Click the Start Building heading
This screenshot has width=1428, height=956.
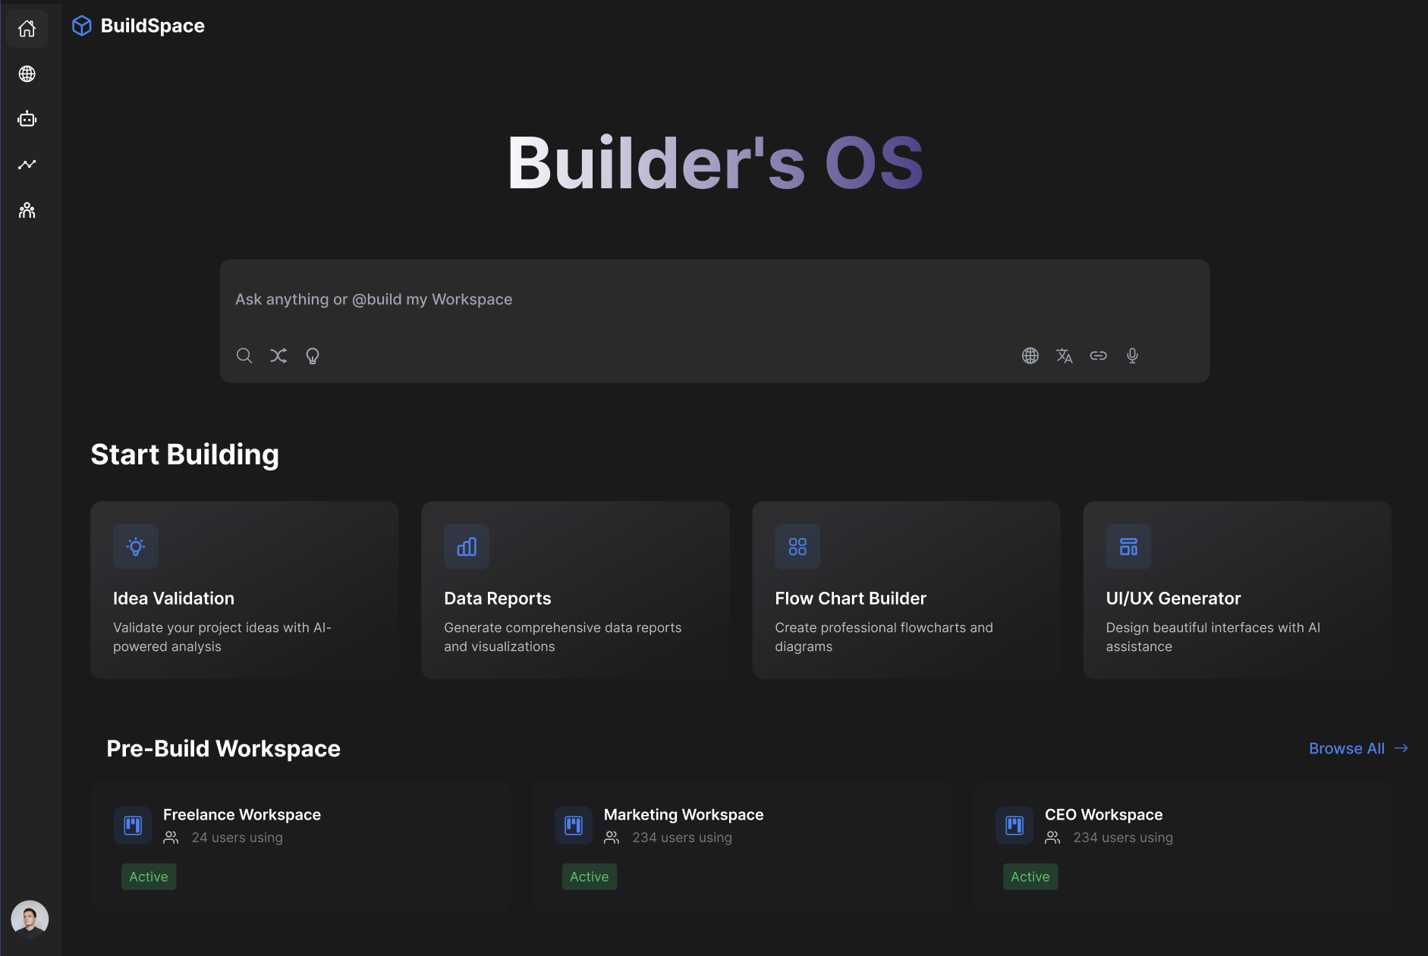pos(185,455)
